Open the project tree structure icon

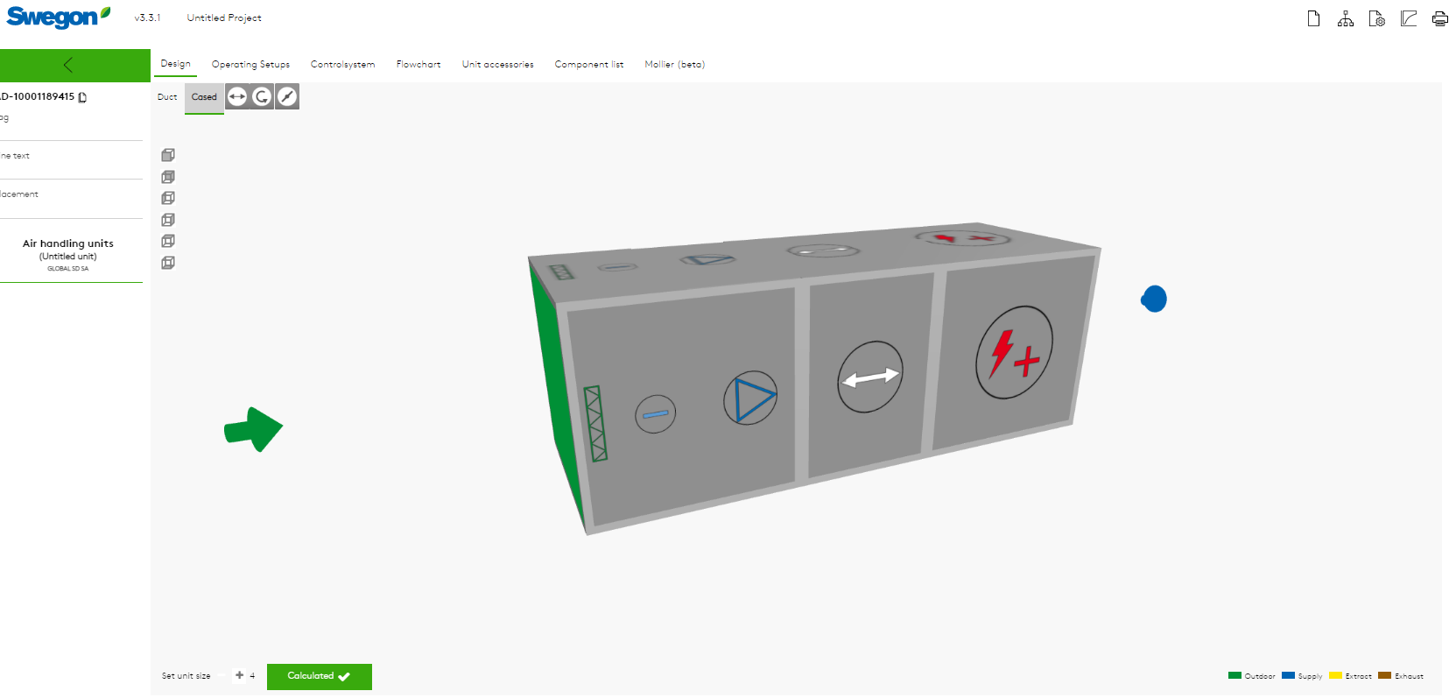(1345, 18)
